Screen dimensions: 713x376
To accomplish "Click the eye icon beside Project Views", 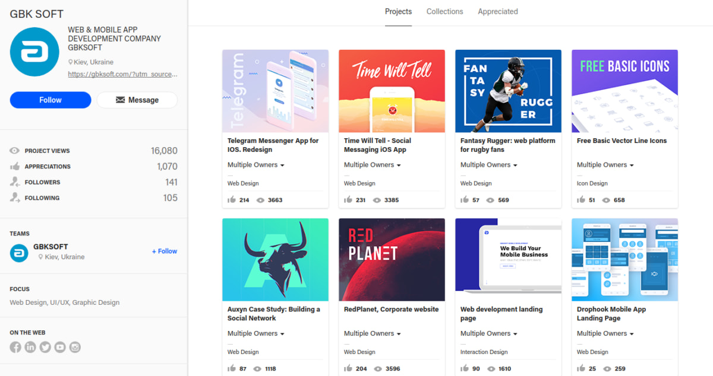I will pyautogui.click(x=15, y=151).
